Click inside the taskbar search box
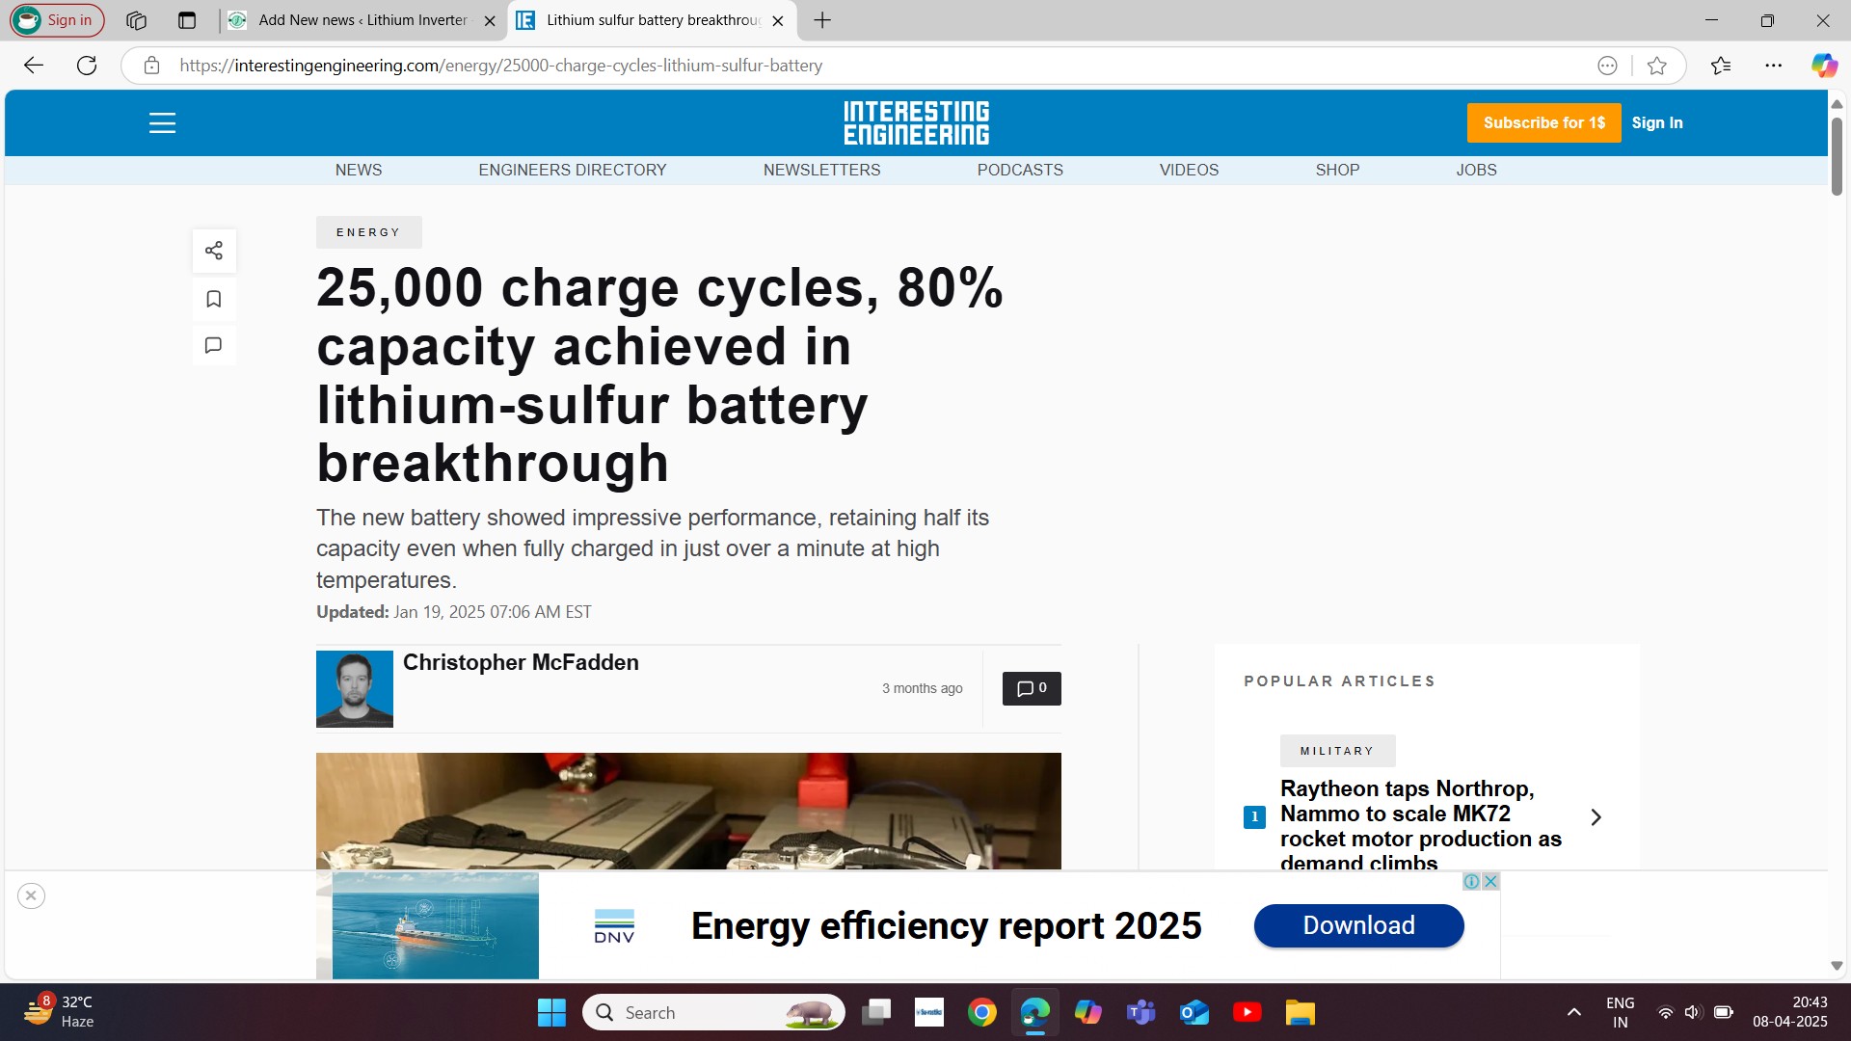 [713, 1012]
